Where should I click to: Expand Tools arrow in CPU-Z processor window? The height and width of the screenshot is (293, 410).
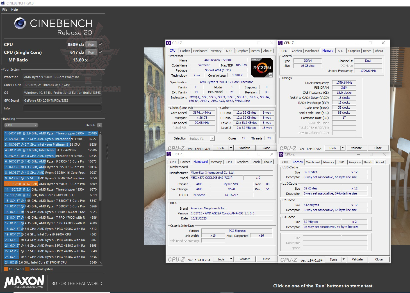coord(231,148)
